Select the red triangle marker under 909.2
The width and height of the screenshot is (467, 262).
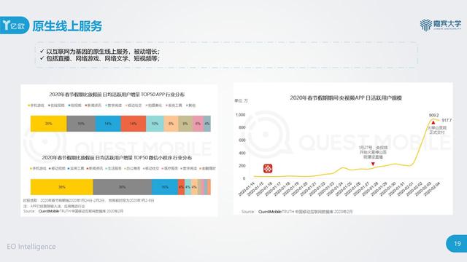(433, 122)
